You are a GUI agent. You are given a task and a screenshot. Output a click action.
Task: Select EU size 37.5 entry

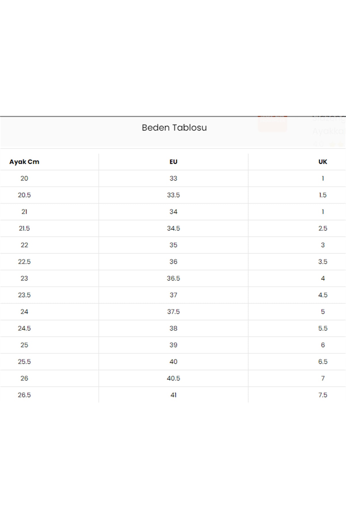tap(173, 312)
